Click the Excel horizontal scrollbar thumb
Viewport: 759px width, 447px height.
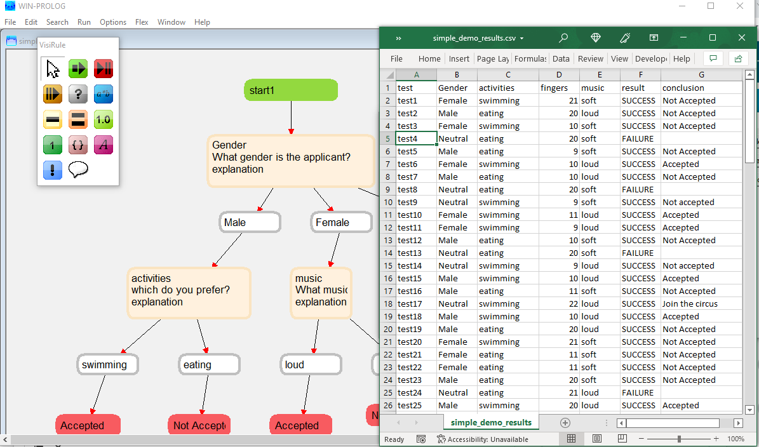[673, 423]
